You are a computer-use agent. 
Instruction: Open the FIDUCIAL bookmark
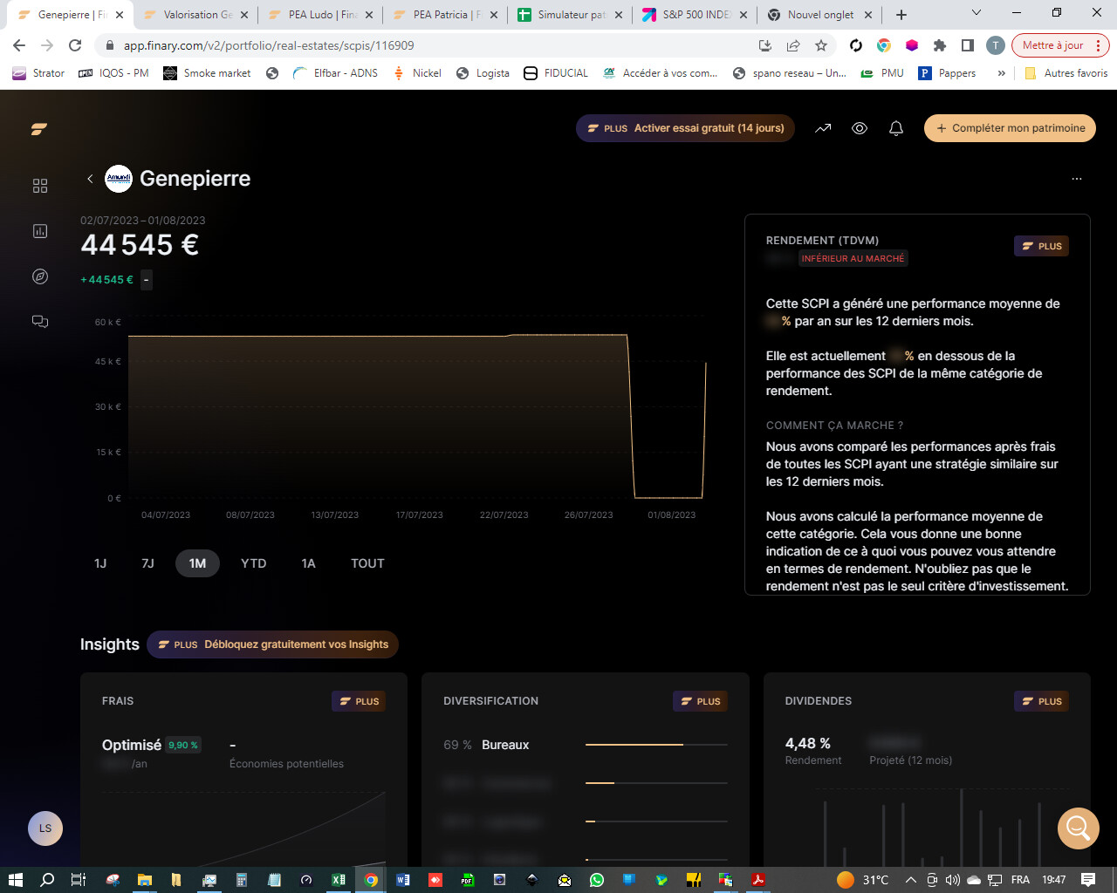tap(556, 73)
